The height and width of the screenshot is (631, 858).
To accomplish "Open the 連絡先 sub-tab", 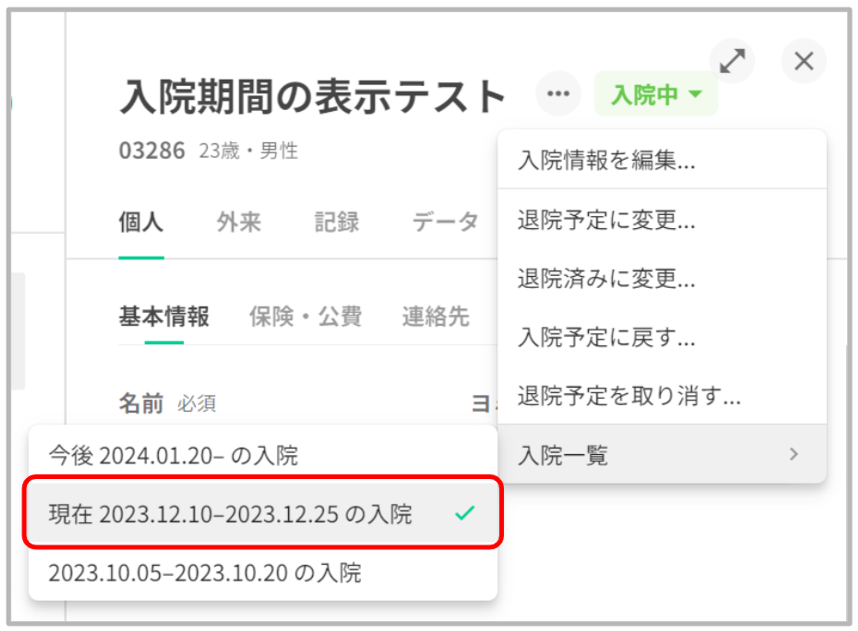I will click(435, 317).
